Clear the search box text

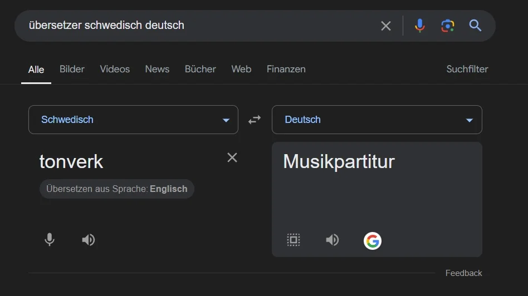click(385, 26)
